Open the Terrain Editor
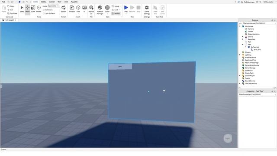This screenshot has height=156, width=277. click(64, 9)
